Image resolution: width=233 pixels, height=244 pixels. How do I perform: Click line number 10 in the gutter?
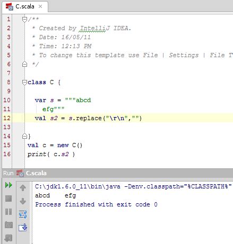click(x=7, y=100)
